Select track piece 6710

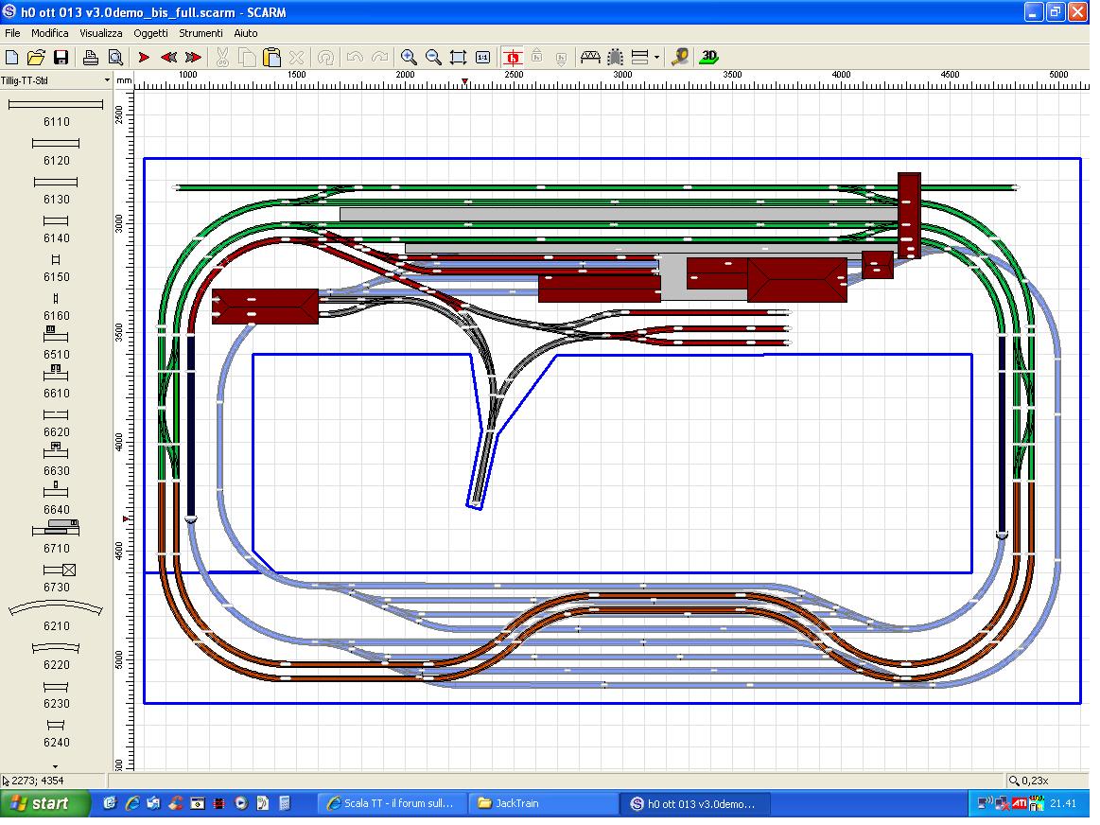tap(56, 538)
